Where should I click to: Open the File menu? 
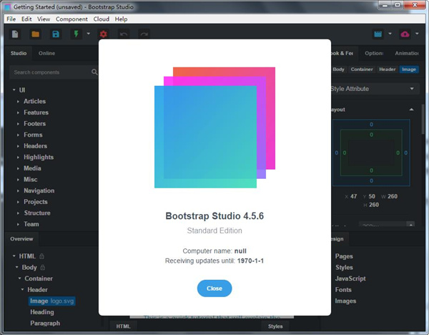tap(11, 19)
